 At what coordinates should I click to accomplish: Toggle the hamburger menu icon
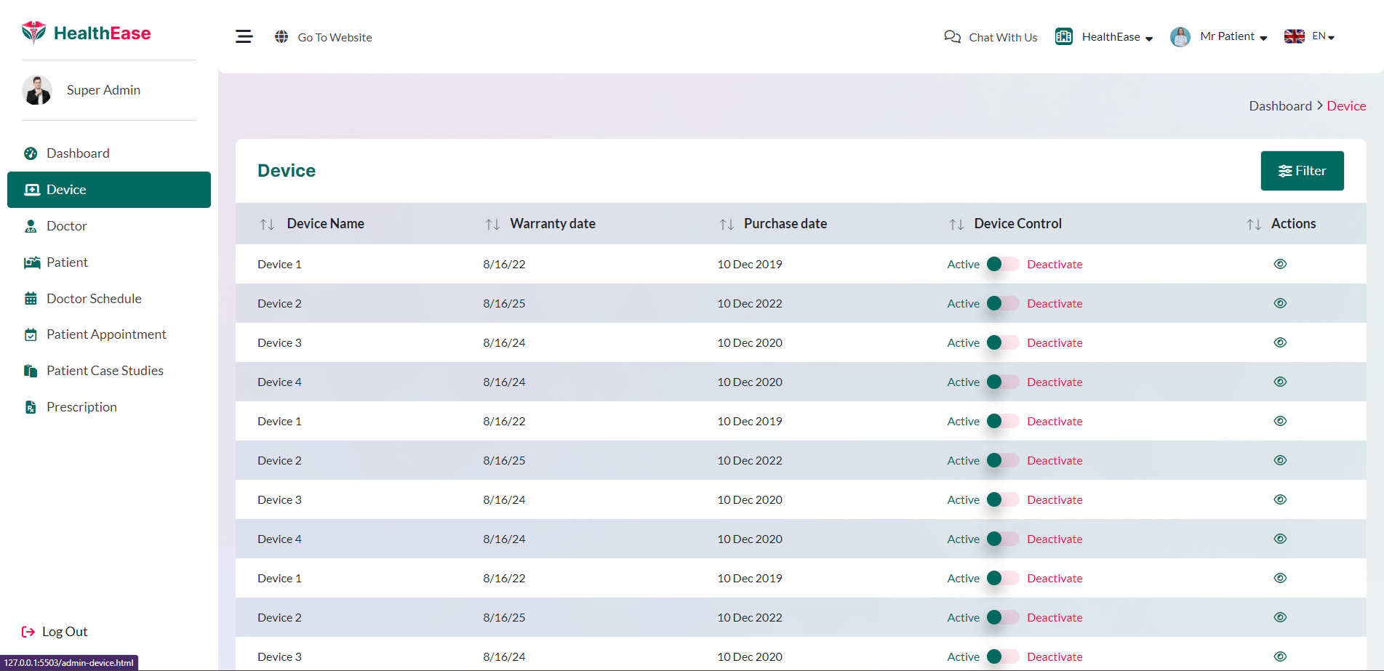click(244, 36)
